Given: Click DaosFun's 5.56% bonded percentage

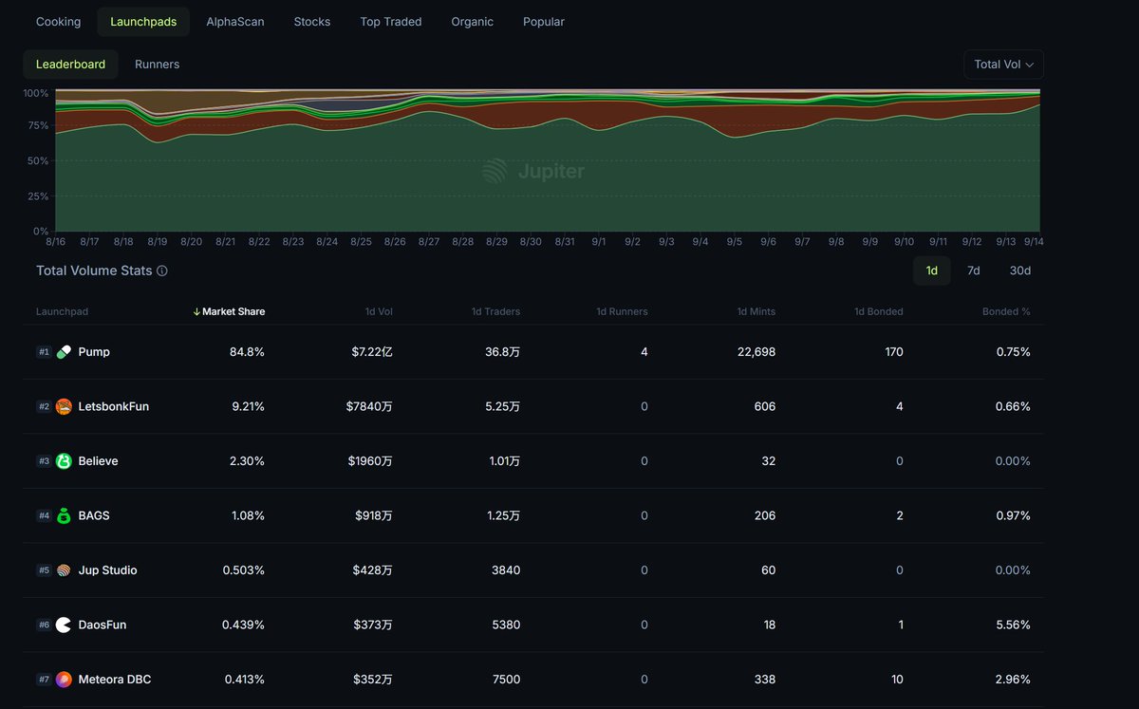Looking at the screenshot, I should 1012,625.
